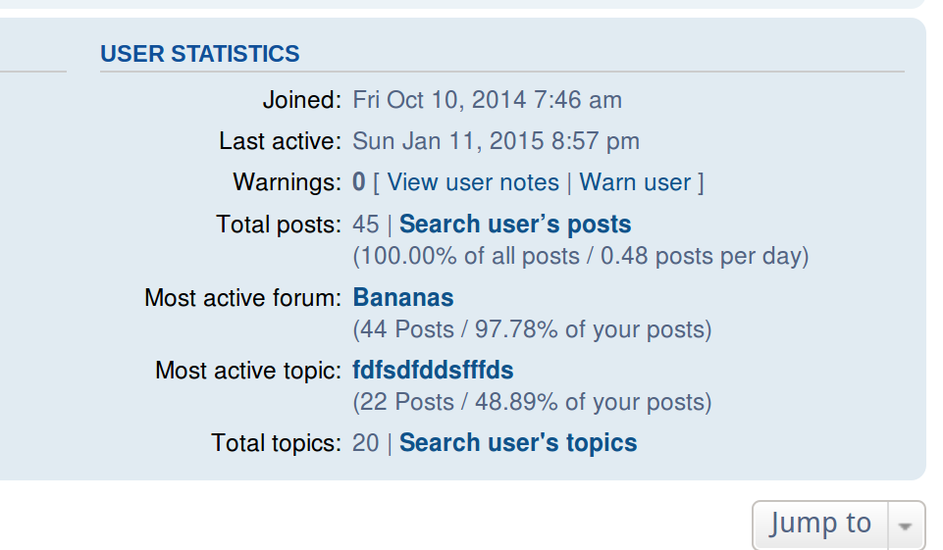Screen dimensions: 943x550
Task: Go to the Bananas forum
Action: tap(403, 297)
